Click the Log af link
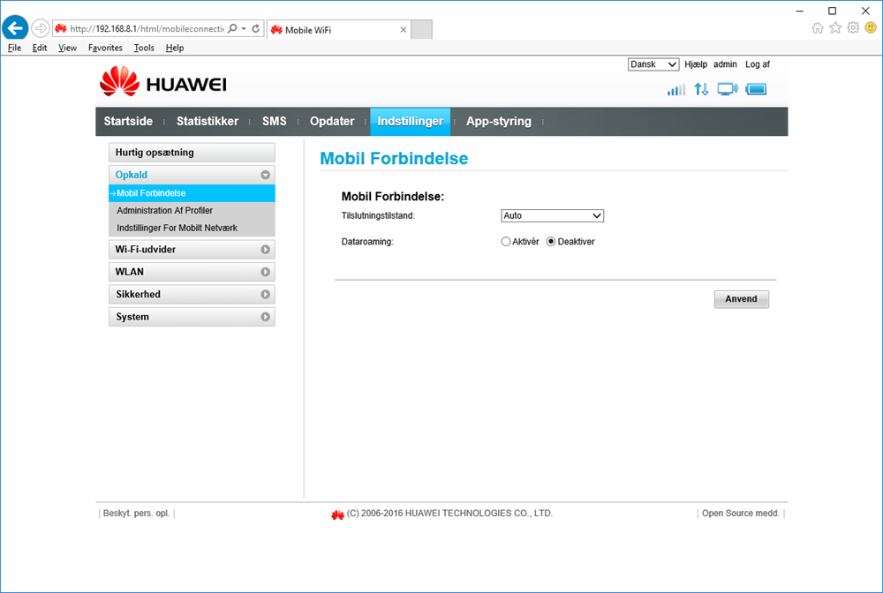 coord(758,64)
